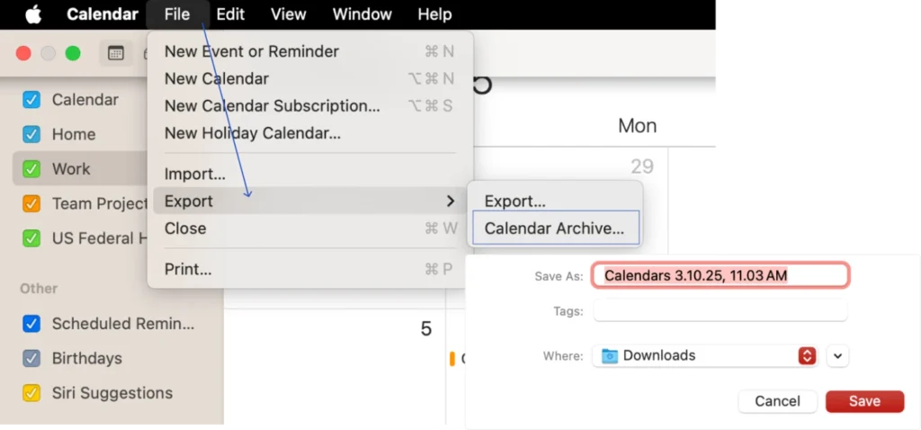Click the Tags input field

(x=720, y=311)
